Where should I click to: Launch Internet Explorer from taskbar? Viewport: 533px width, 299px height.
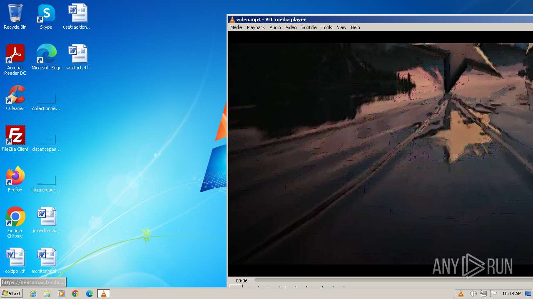(x=33, y=294)
